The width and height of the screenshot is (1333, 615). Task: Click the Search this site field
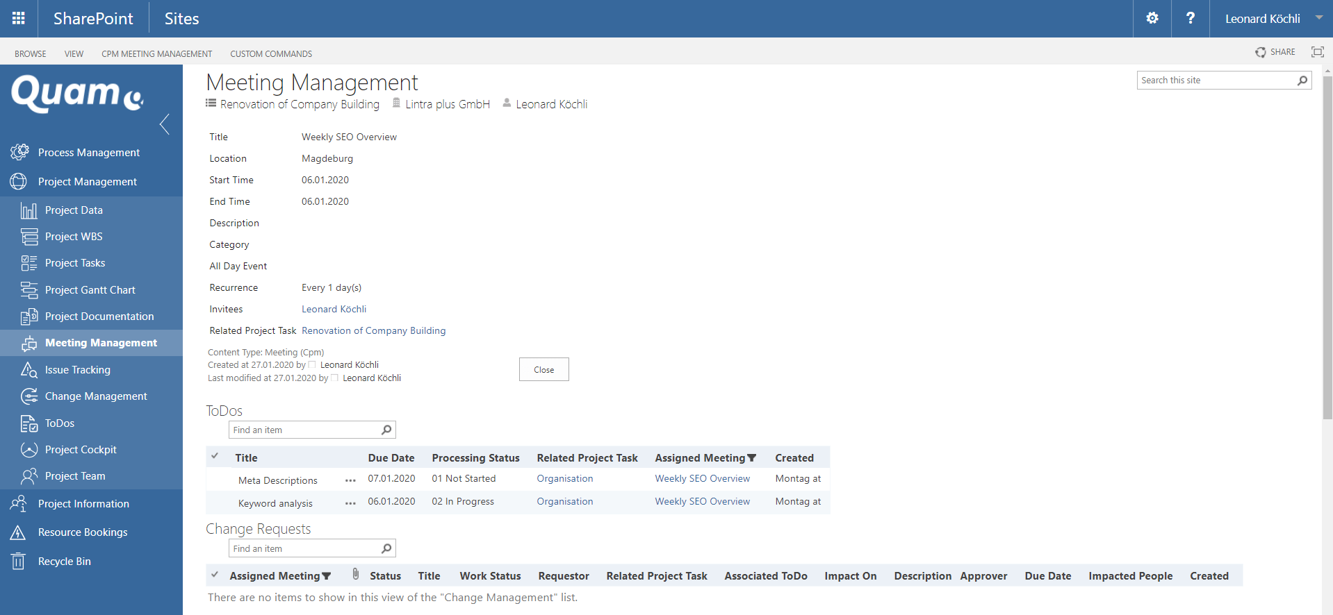point(1216,81)
